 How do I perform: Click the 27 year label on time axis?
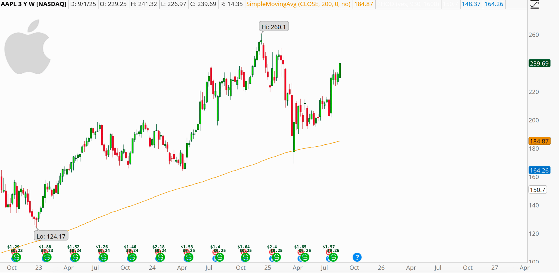[495, 268]
